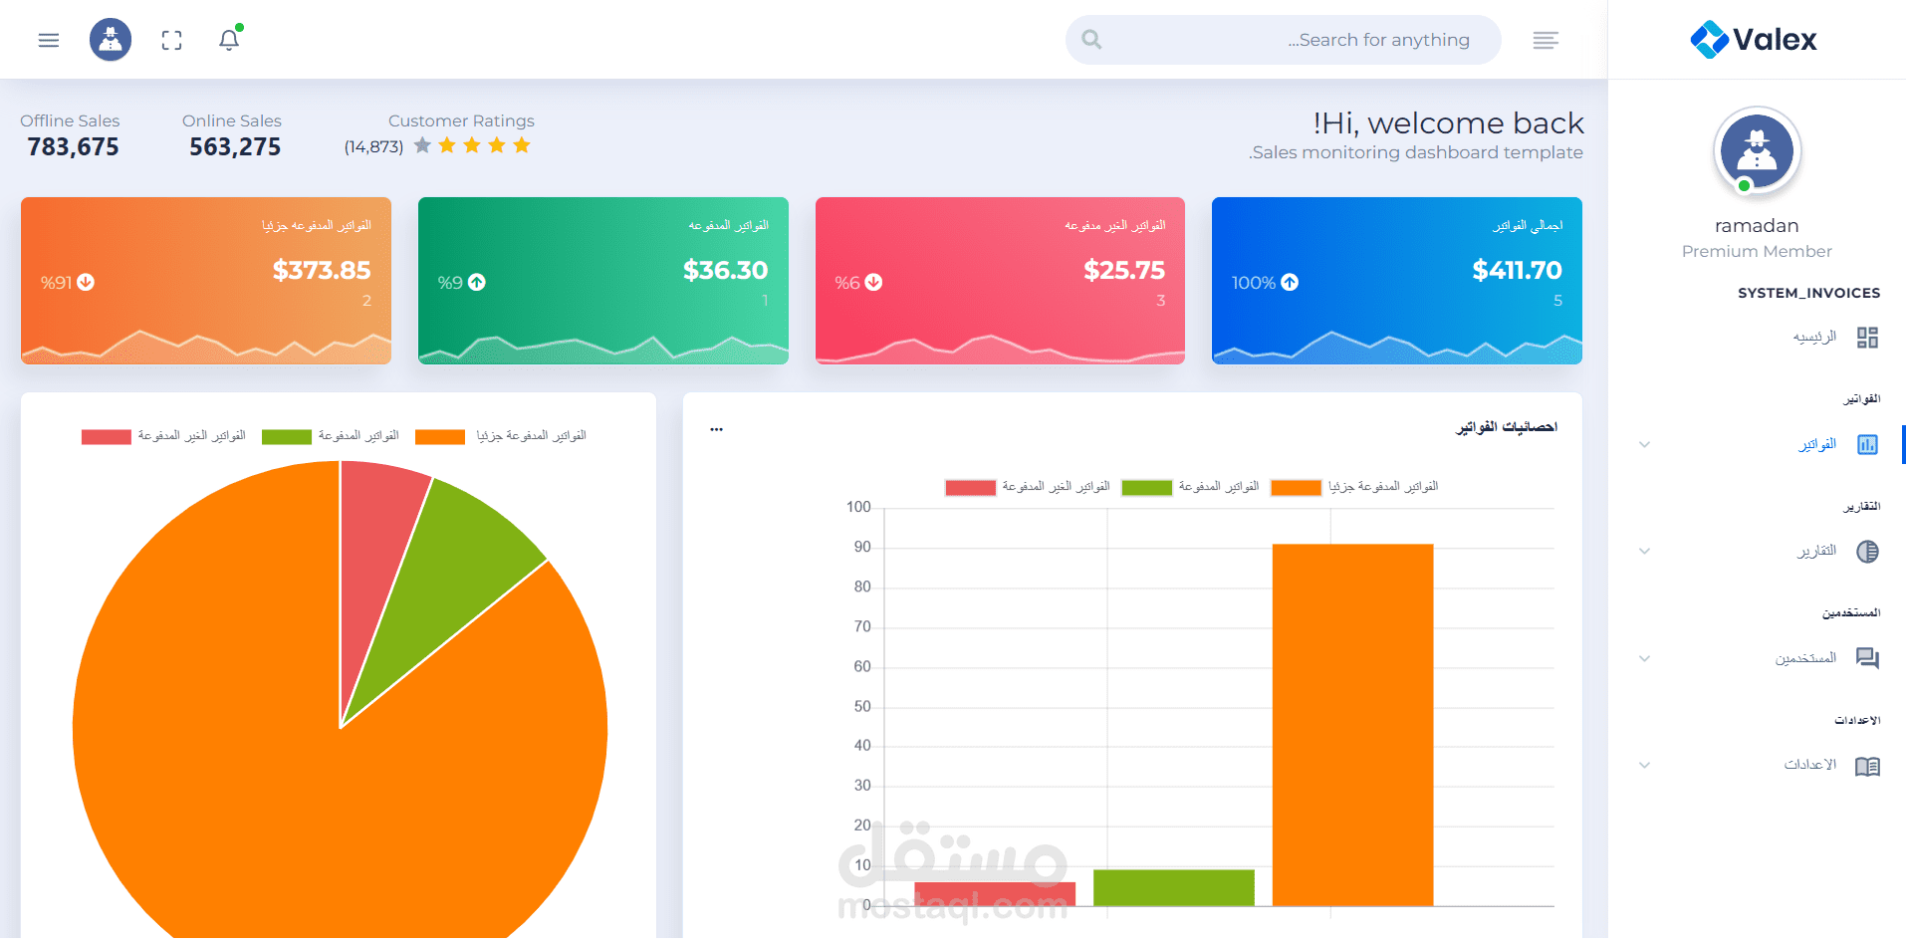Click down arrow icon beside %91
1906x945 pixels.
coord(86,282)
